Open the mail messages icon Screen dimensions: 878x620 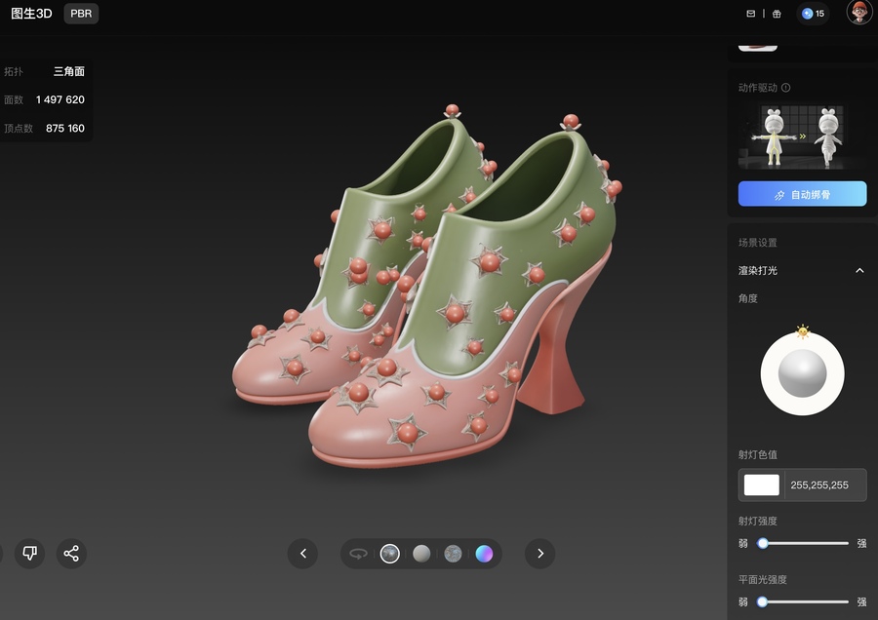click(750, 14)
